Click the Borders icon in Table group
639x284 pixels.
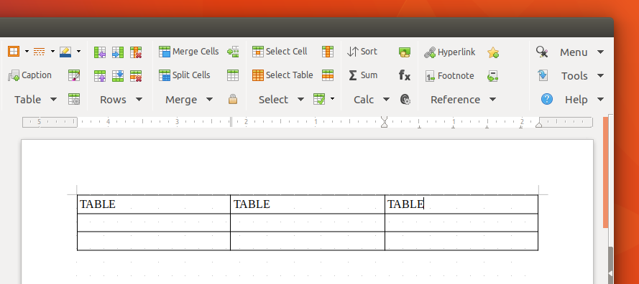coord(14,51)
